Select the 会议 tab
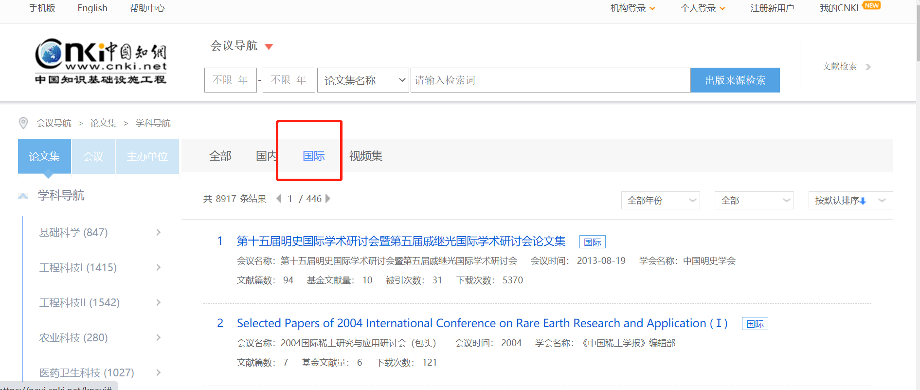 (93, 156)
